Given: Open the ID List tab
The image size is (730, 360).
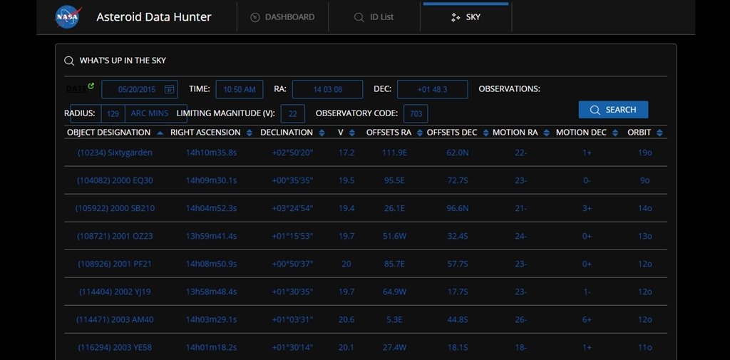Looking at the screenshot, I should (x=374, y=17).
